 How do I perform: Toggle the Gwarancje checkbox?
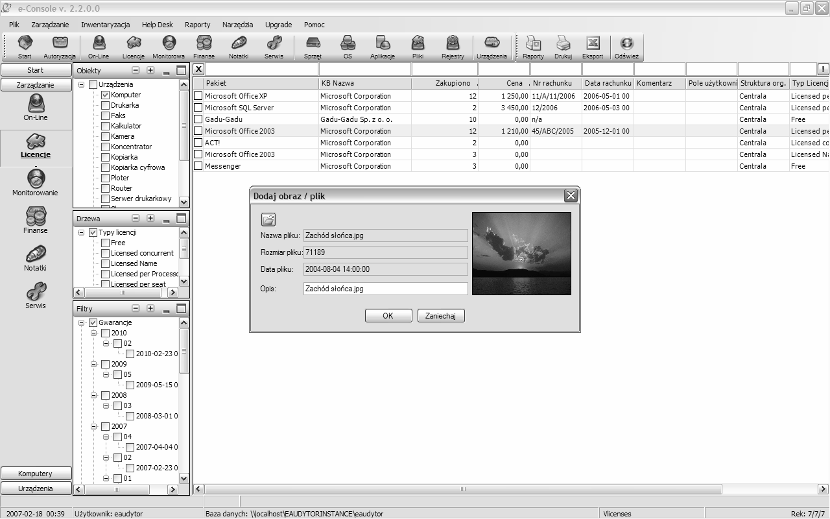(x=93, y=322)
